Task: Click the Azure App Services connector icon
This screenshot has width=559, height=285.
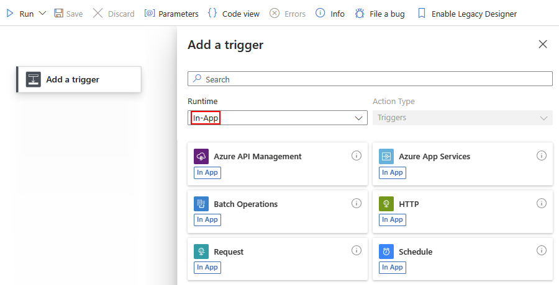Action: click(x=386, y=156)
